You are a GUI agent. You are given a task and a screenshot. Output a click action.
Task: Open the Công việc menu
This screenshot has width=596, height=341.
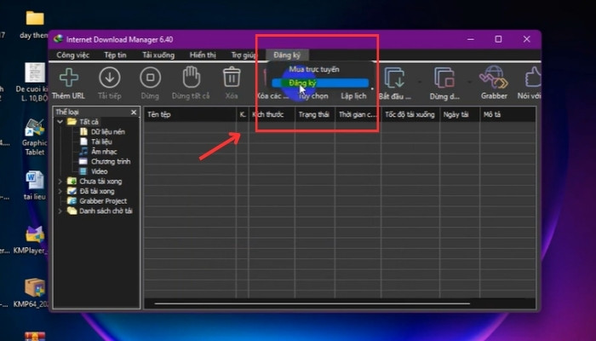[72, 55]
